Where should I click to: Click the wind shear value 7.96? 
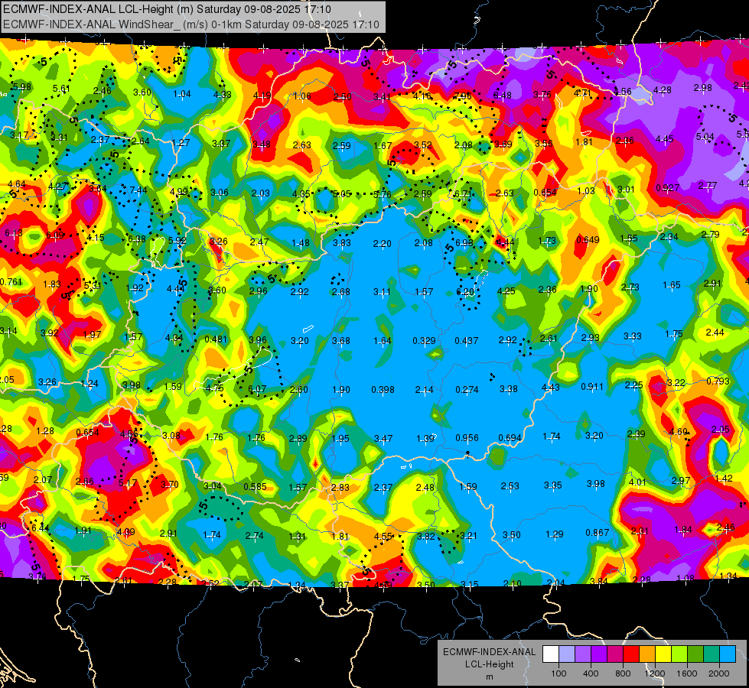coord(463,96)
